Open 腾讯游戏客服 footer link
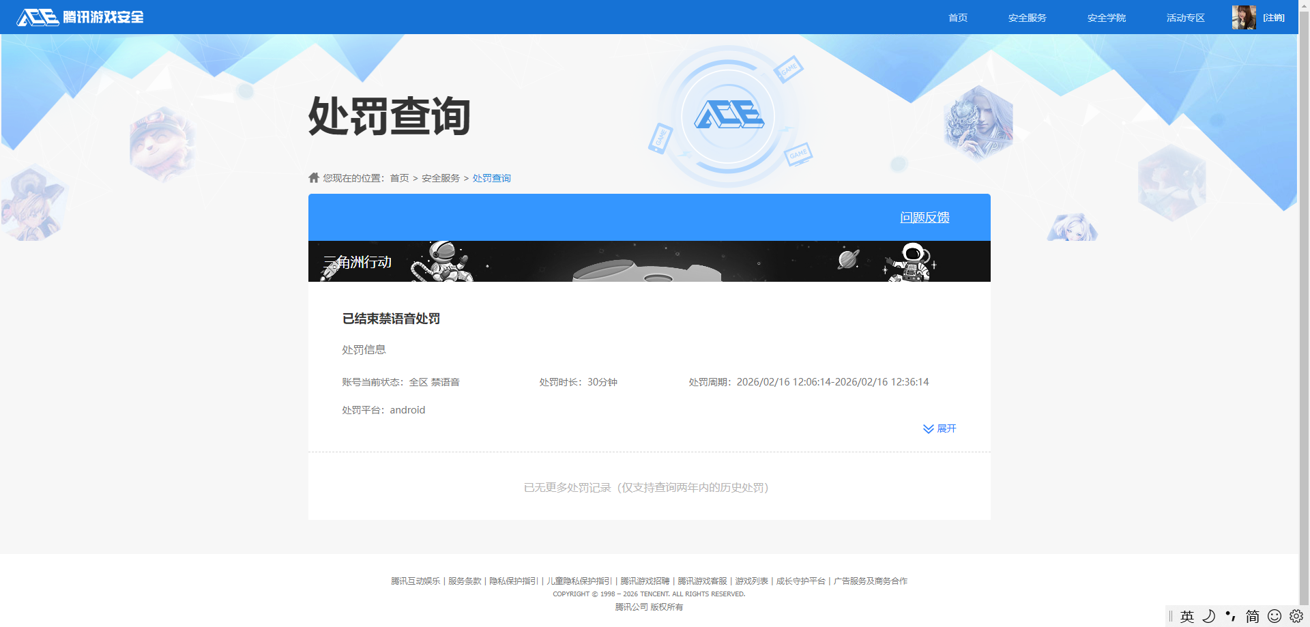The width and height of the screenshot is (1310, 627). click(x=702, y=581)
